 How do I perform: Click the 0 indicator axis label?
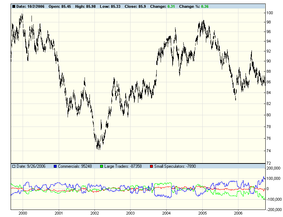268,189
